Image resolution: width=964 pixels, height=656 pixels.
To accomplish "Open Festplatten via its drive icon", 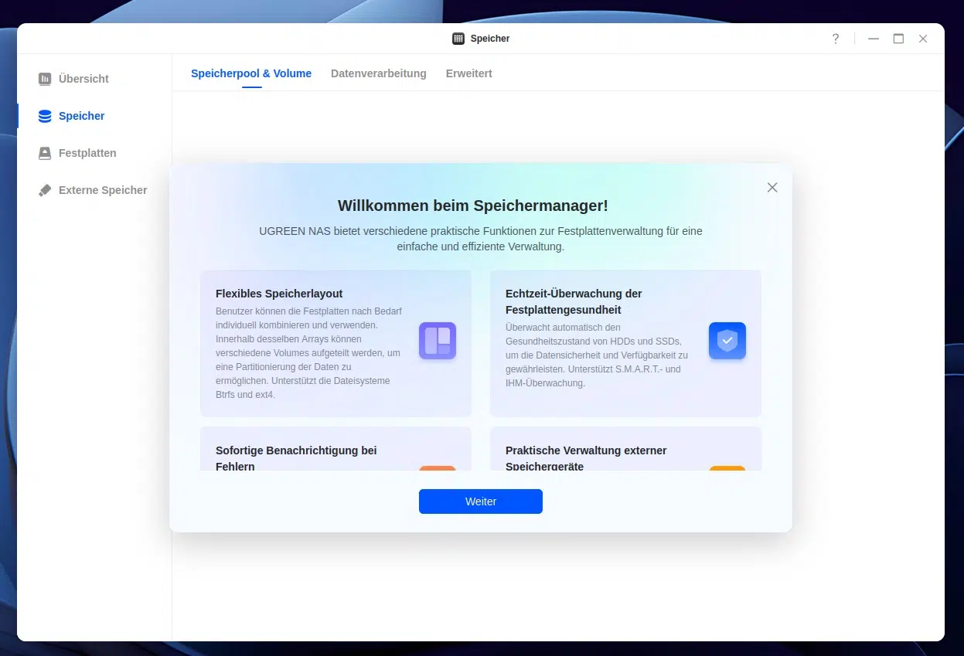I will coord(45,153).
